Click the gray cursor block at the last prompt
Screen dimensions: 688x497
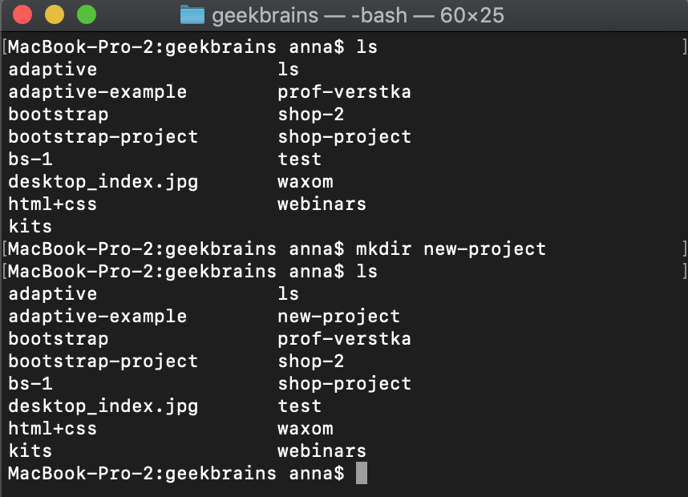click(x=362, y=473)
